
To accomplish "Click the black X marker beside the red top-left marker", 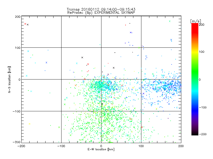I will tap(28, 25).
